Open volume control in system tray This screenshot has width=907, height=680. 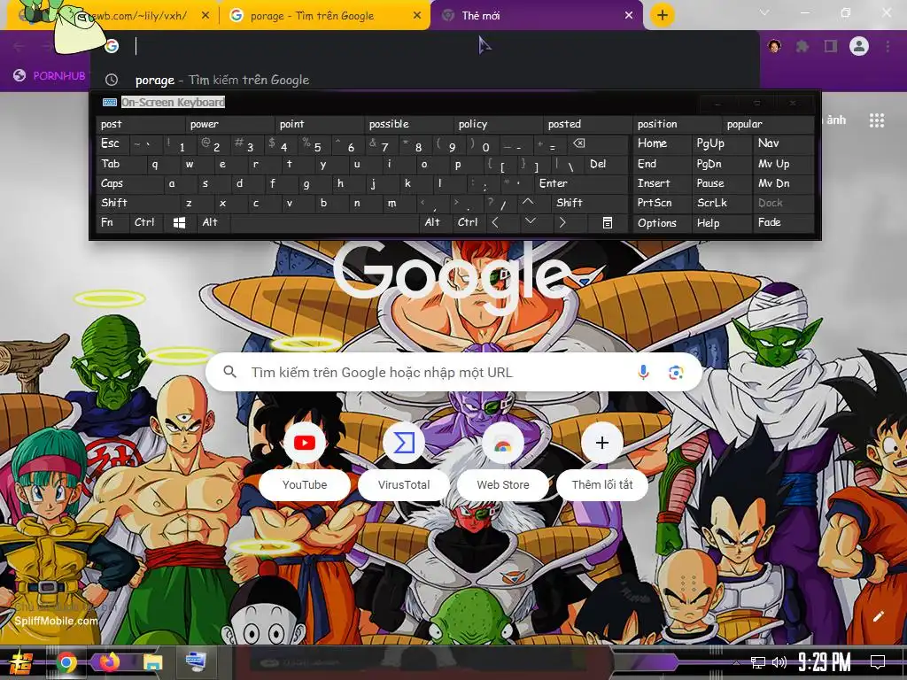779,662
